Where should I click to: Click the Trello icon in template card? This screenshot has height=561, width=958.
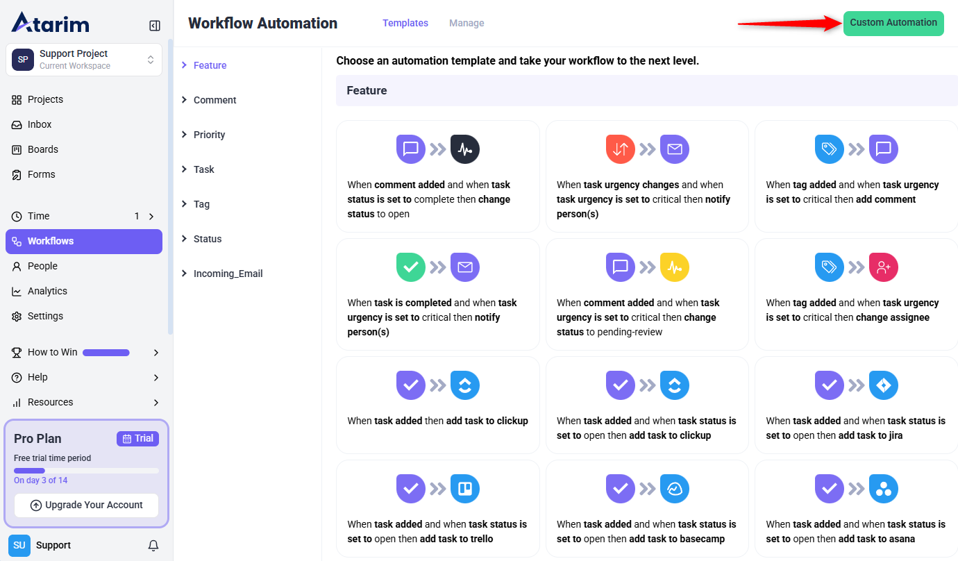tap(464, 489)
